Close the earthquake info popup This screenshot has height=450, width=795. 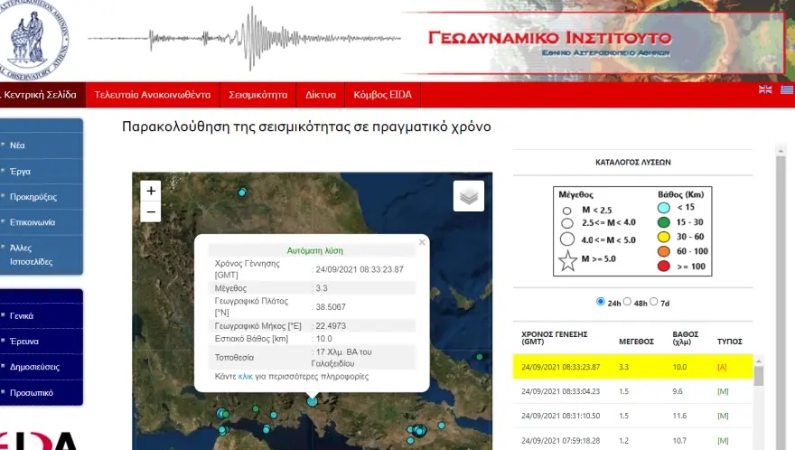tap(422, 242)
